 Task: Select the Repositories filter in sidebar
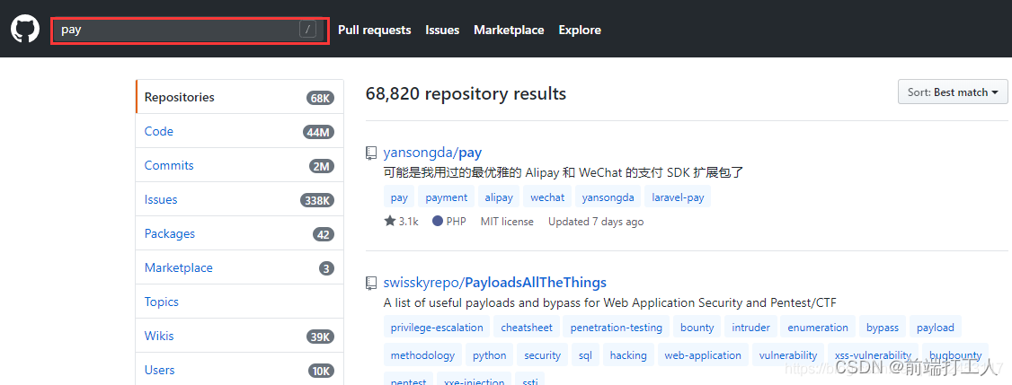(x=239, y=98)
